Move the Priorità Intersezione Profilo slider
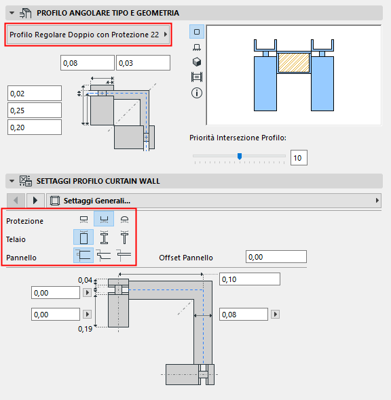 tap(240, 156)
